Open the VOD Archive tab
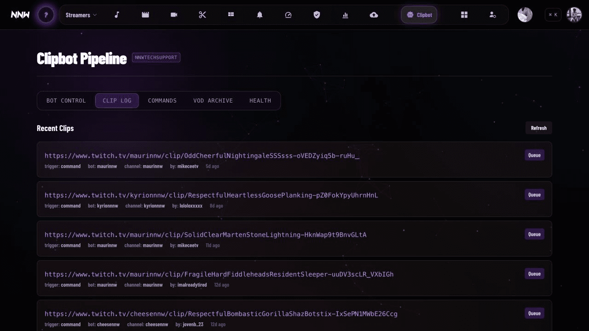 (x=213, y=101)
